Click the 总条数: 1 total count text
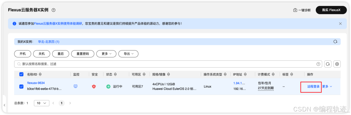 pos(21,103)
